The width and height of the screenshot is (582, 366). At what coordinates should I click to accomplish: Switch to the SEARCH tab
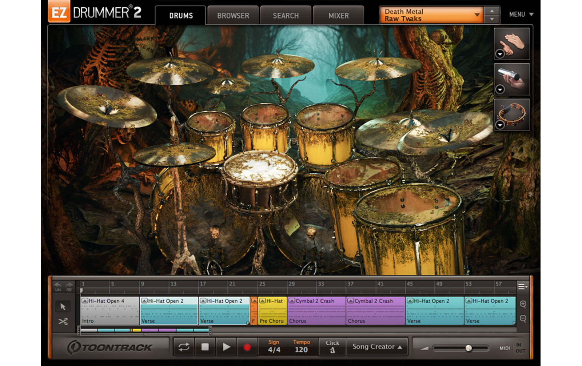(x=286, y=16)
